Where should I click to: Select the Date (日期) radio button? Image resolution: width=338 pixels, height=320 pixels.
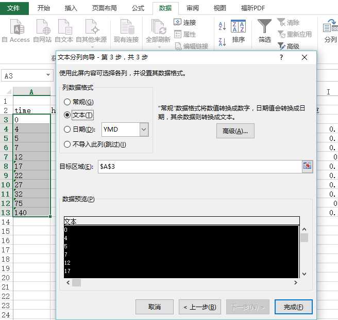pyautogui.click(x=67, y=130)
